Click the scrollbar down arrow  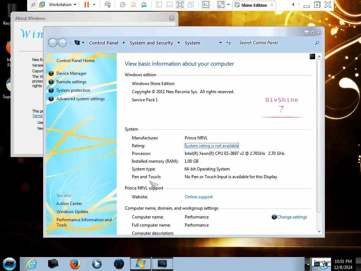point(319,231)
